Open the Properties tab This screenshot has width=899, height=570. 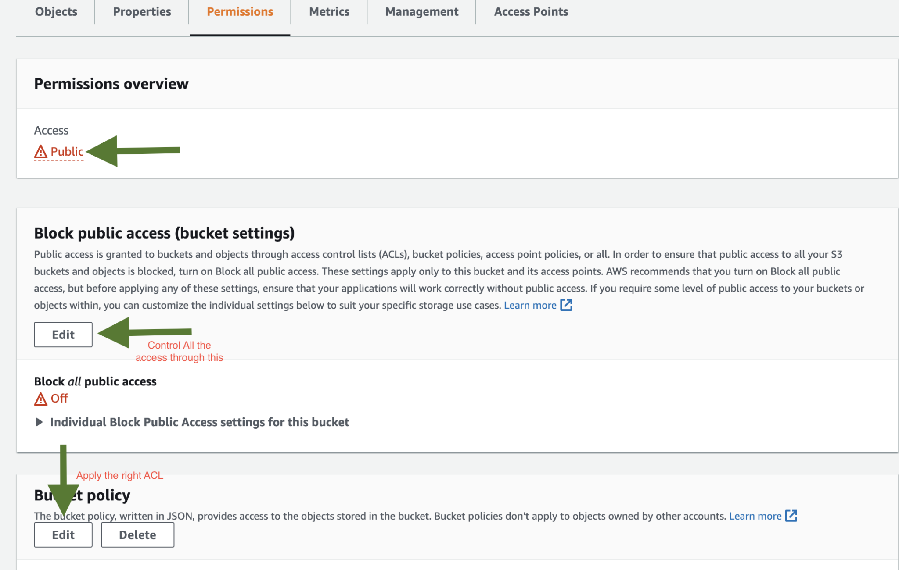click(141, 12)
